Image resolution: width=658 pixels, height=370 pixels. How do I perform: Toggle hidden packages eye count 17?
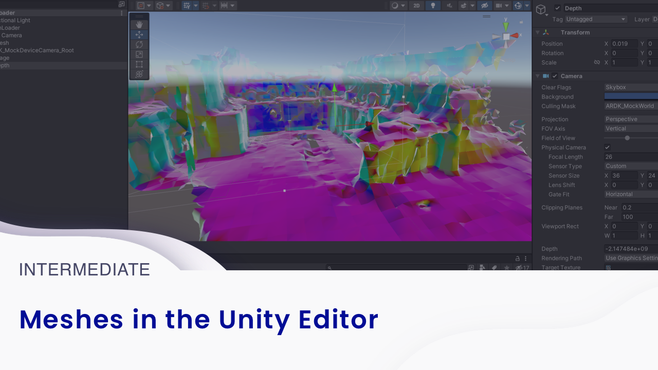click(522, 268)
